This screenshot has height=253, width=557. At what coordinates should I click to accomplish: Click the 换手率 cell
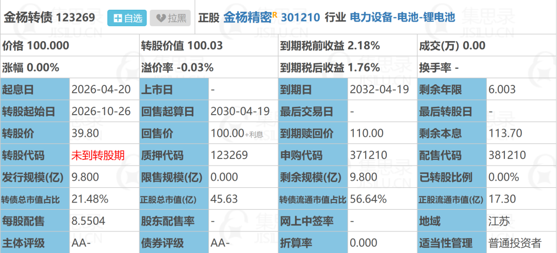click(487, 67)
